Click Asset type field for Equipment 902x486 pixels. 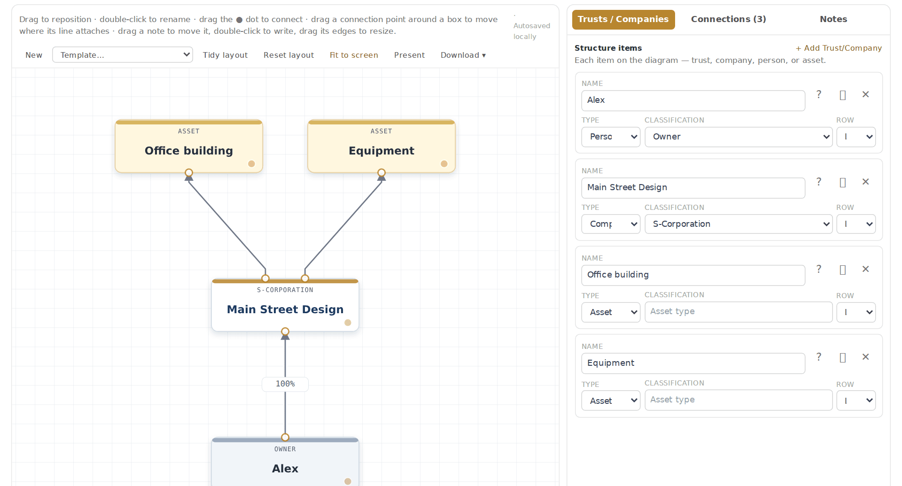point(739,400)
